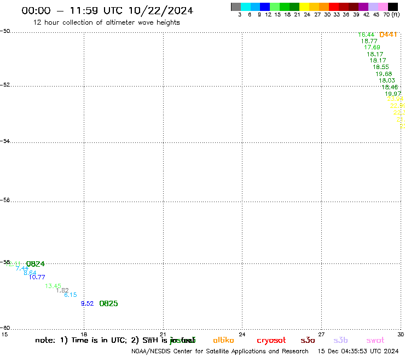This screenshot has width=405, height=356.
Task: Click the light blue value 7.44
Action: [x=22, y=268]
